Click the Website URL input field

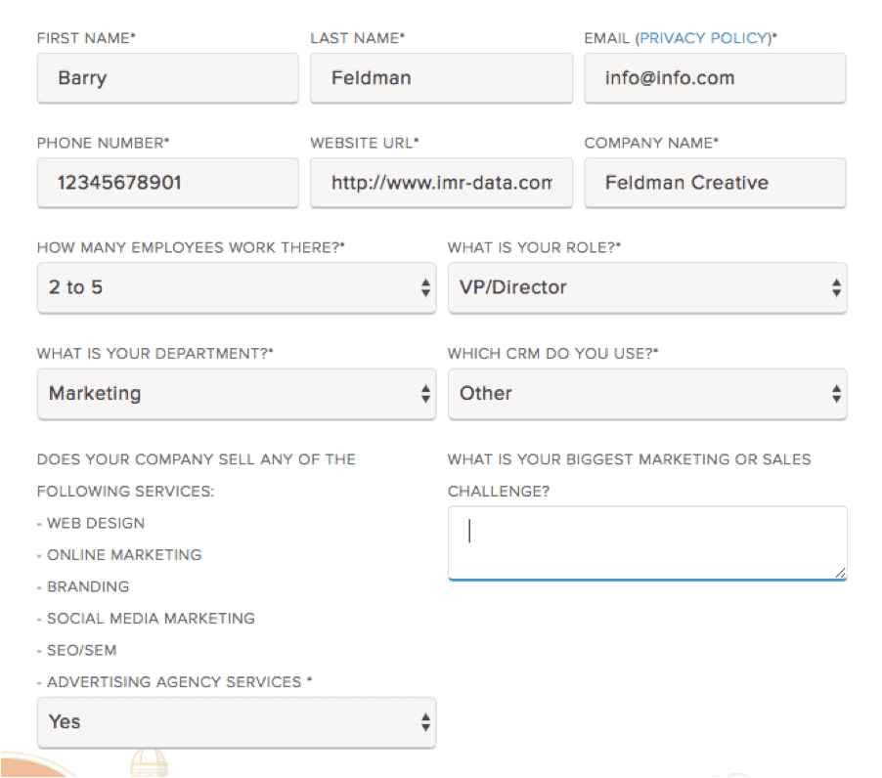(x=442, y=183)
